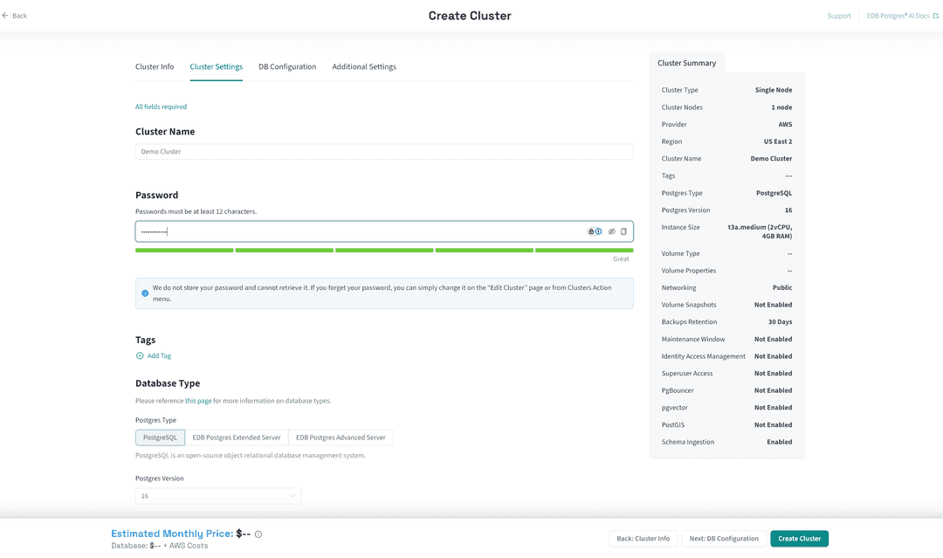The height and width of the screenshot is (558, 943).
Task: Toggle password visibility with the eye icon
Action: 611,231
